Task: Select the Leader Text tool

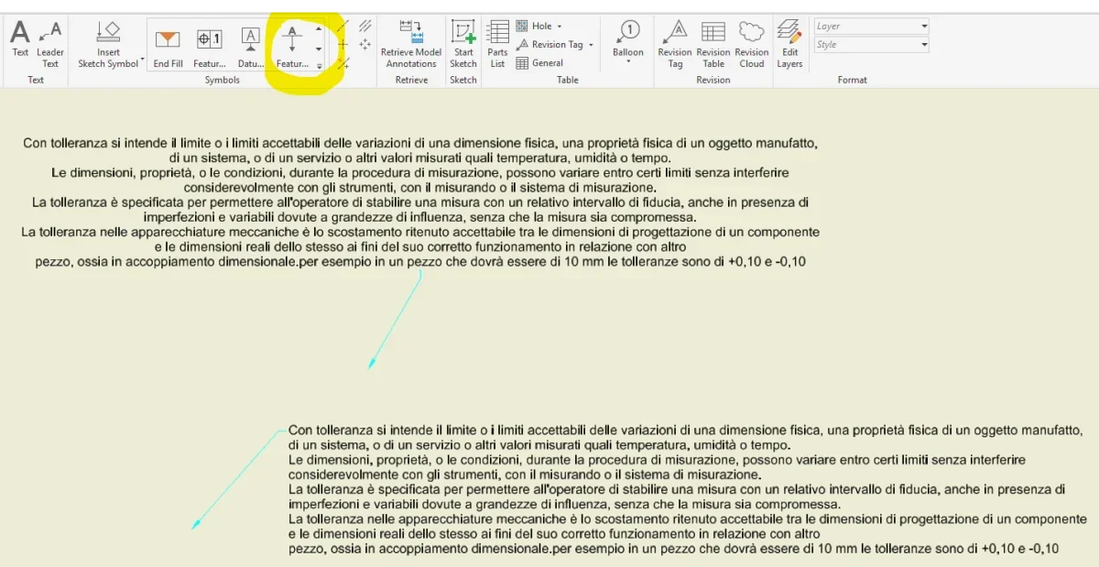Action: click(50, 44)
